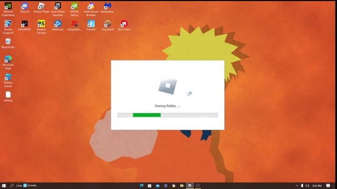
Task: Show hidden system tray icons
Action: coord(297,185)
